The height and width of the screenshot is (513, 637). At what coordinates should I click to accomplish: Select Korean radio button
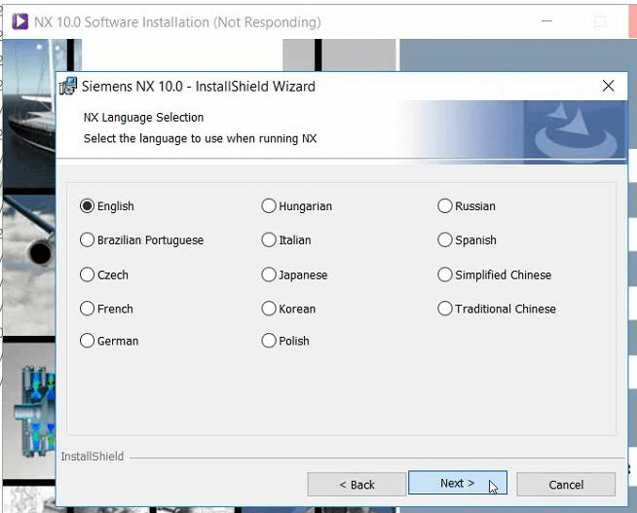(x=269, y=309)
